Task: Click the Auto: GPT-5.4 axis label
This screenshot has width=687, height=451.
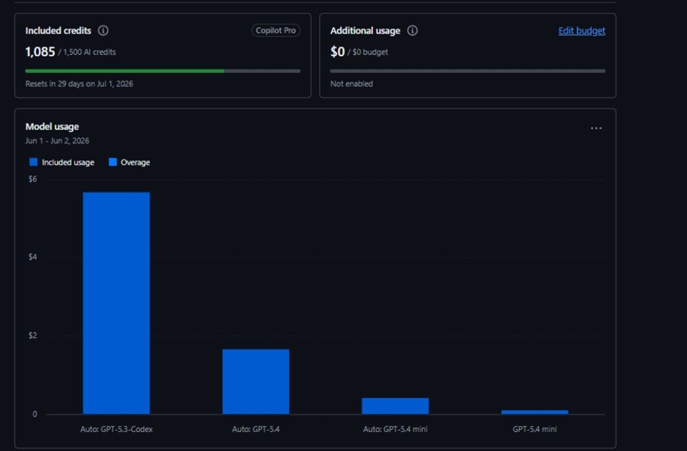Action: 256,429
